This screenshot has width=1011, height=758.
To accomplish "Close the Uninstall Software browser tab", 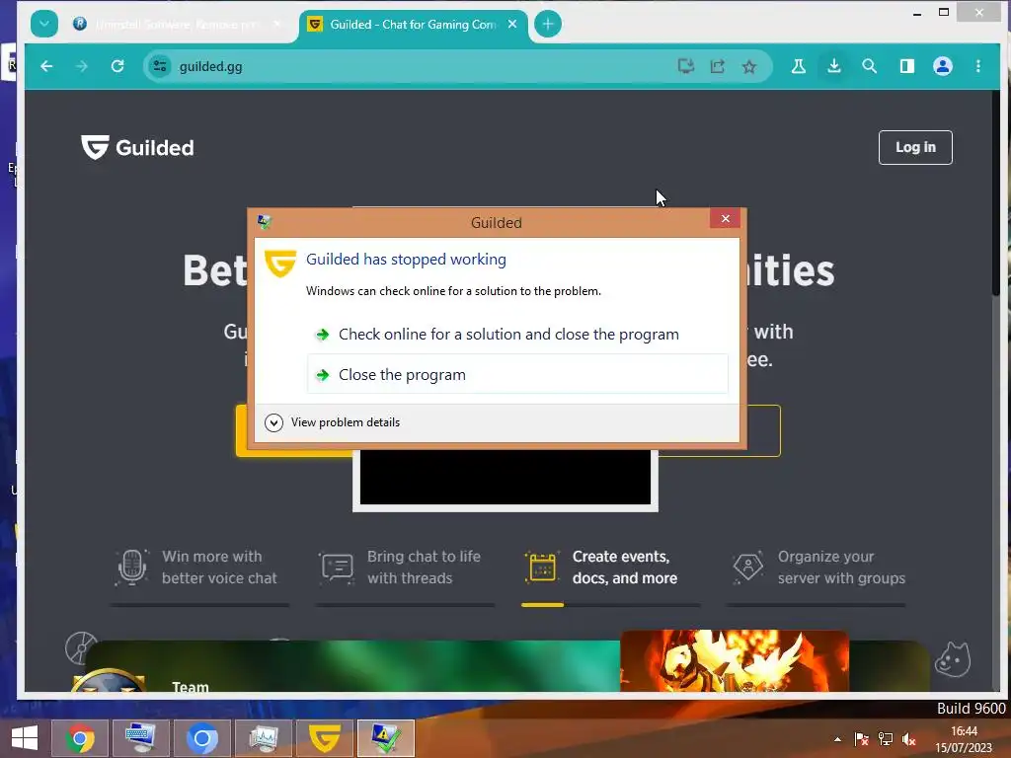I will pos(277,24).
